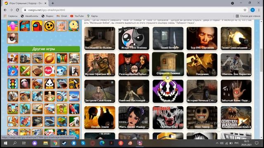Open the Scp 096: Скромник game thumbnail

[202, 38]
